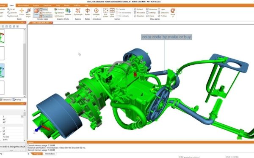The width and height of the screenshot is (254, 158).
Task: Click the Zoom out icon
Action: point(8,16)
